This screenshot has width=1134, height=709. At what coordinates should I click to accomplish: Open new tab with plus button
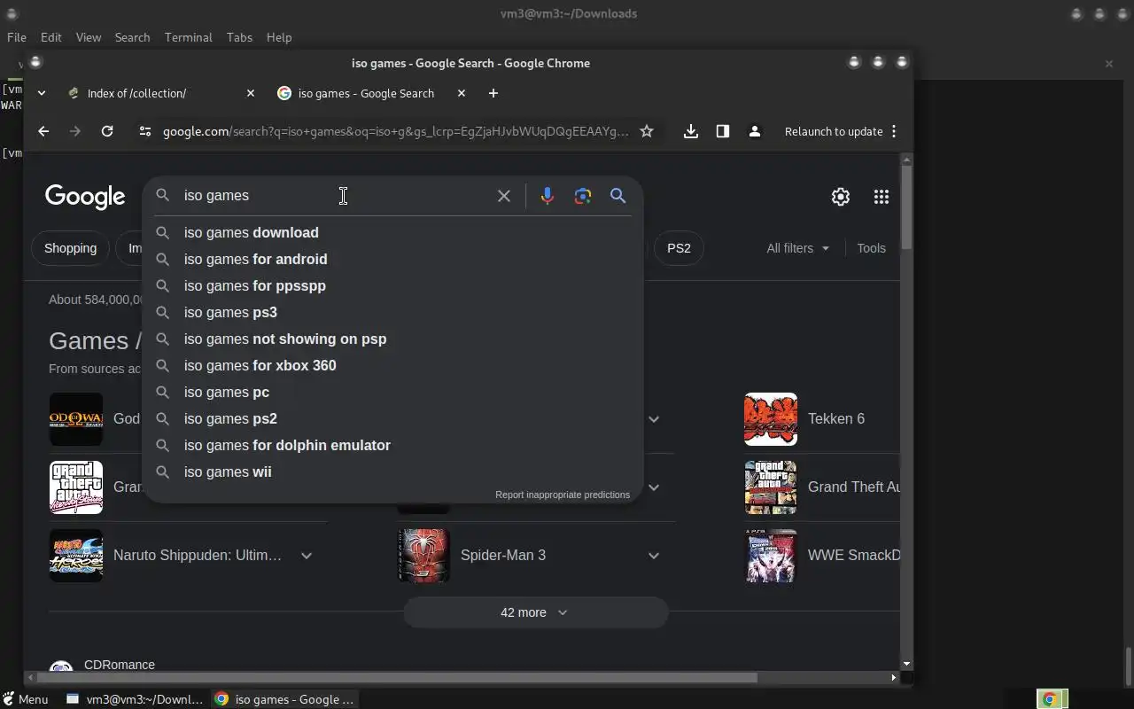(493, 93)
